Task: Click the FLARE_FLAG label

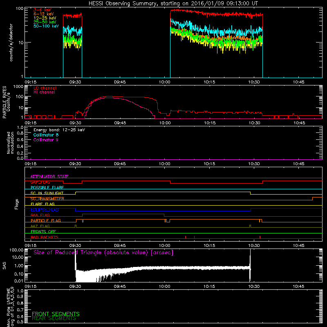Action: click(43, 204)
